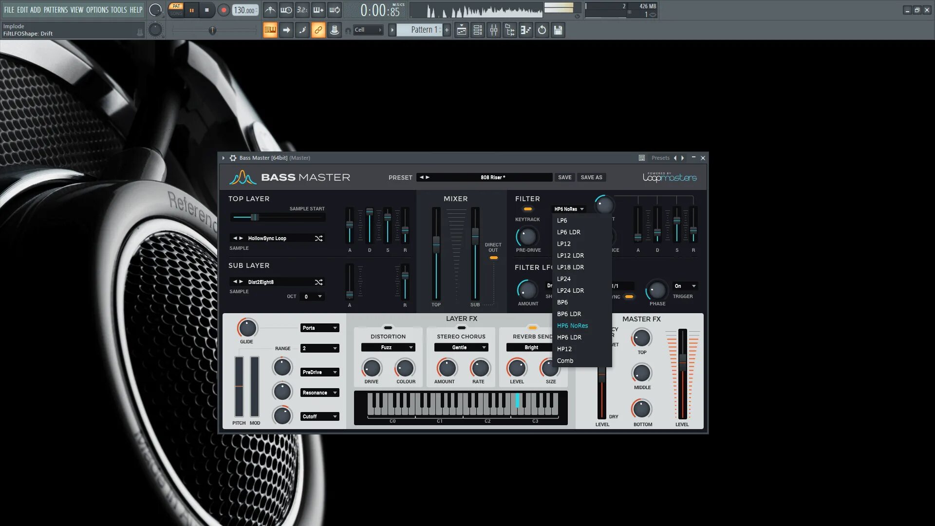This screenshot has height=526, width=935.
Task: Open the PATTERNS menu
Action: [56, 10]
